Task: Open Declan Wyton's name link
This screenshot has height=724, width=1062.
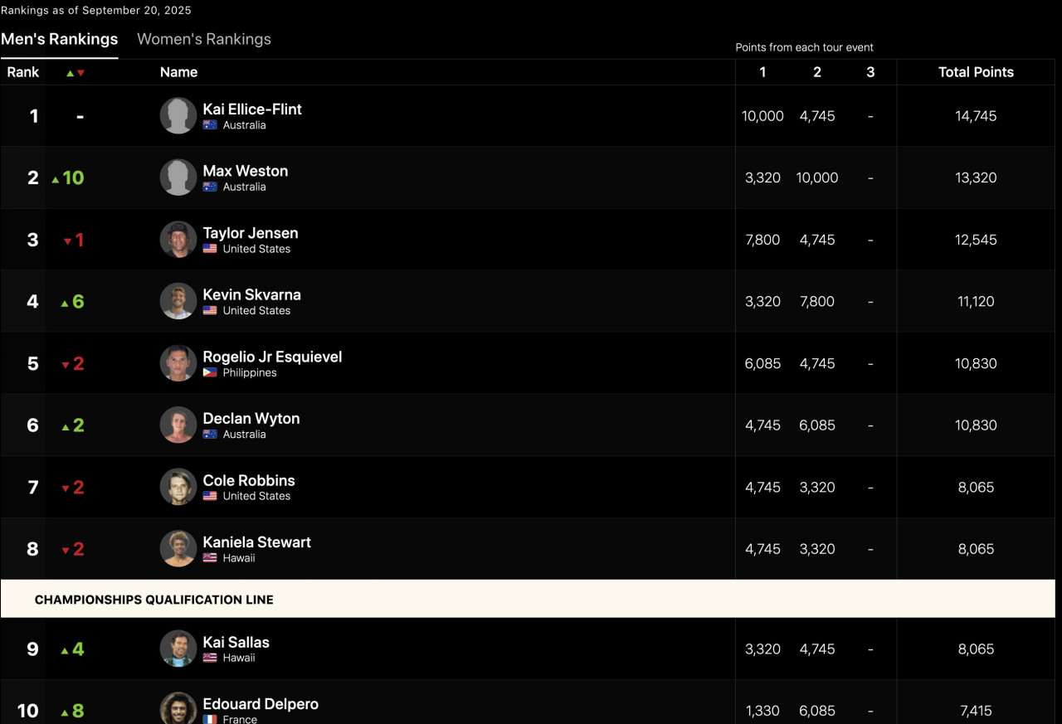Action: 251,418
